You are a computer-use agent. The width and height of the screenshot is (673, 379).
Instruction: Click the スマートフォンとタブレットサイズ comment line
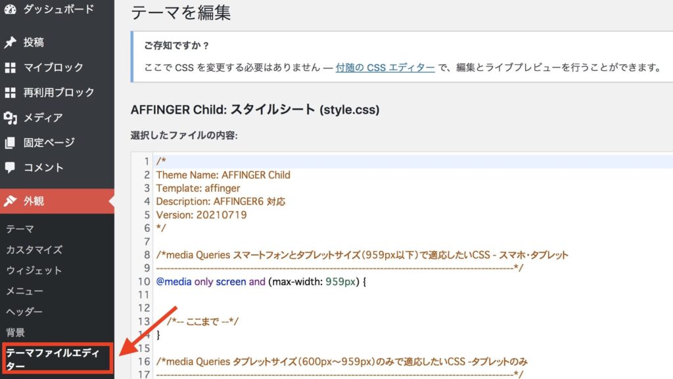(x=362, y=255)
